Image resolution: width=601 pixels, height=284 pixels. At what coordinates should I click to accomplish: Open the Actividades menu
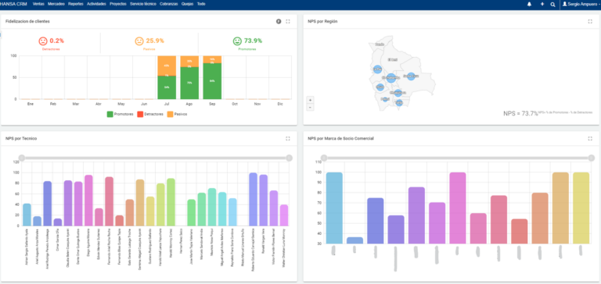coord(96,4)
